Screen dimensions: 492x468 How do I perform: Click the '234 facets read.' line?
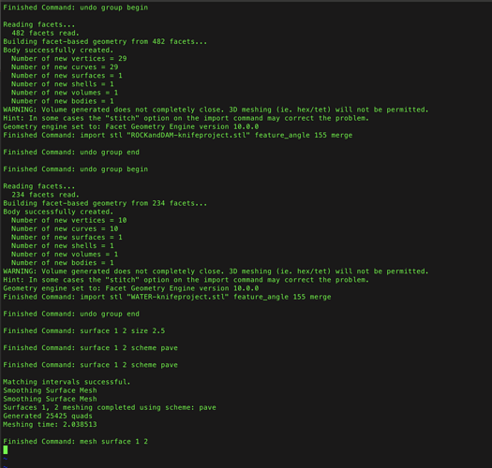point(46,195)
